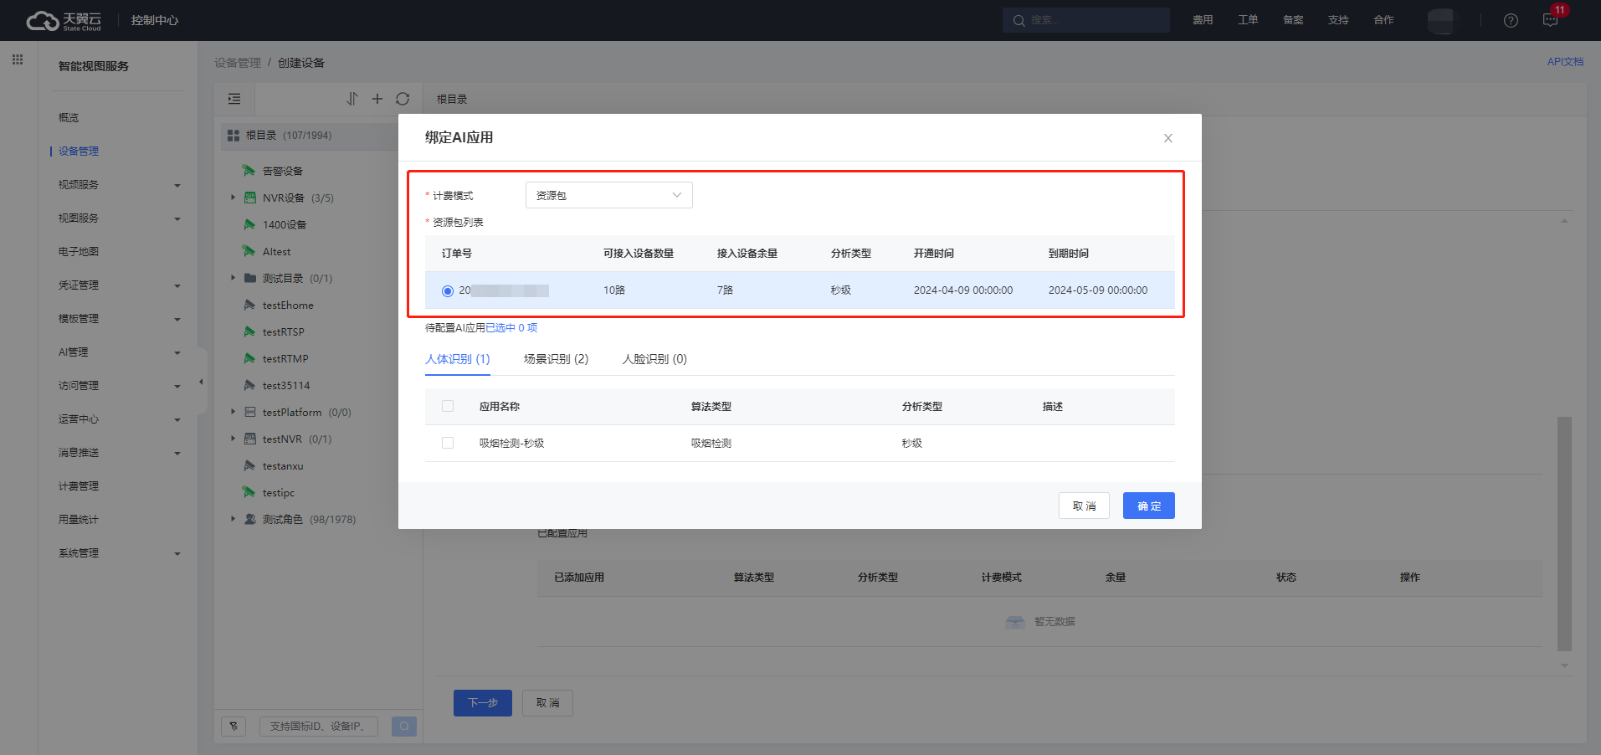Viewport: 1601px width, 755px height.
Task: Select the testRTMP tree item
Action: tap(285, 359)
